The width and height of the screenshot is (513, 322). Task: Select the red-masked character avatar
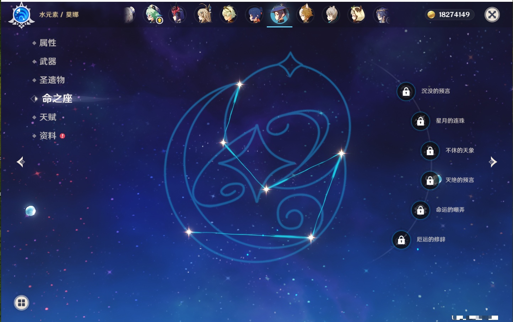point(178,15)
